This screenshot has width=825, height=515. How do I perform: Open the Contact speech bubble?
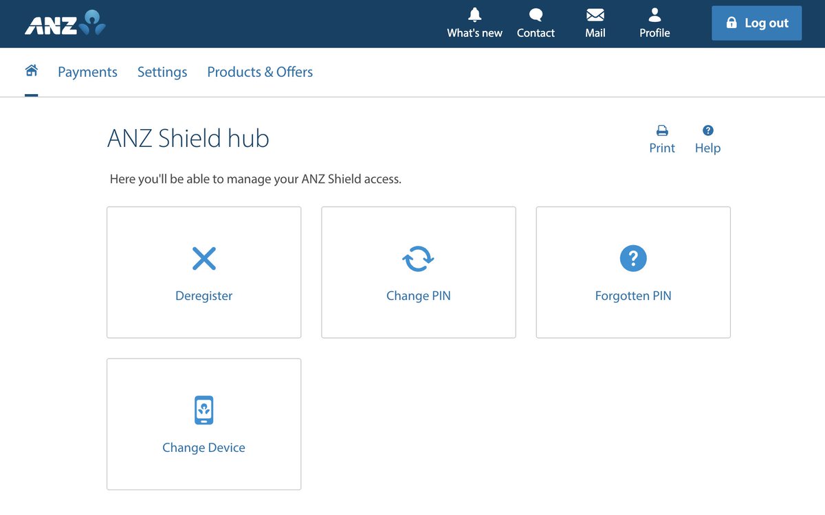point(536,23)
